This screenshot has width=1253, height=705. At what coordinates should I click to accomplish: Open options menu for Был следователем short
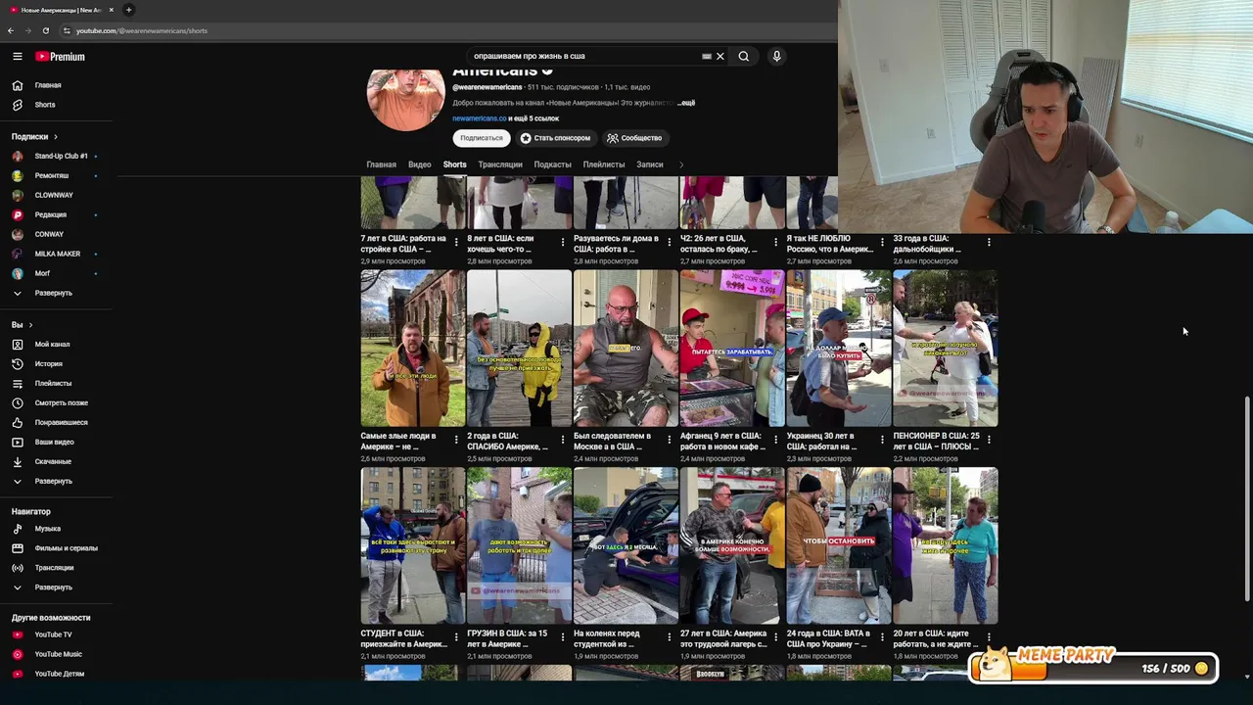670,440
